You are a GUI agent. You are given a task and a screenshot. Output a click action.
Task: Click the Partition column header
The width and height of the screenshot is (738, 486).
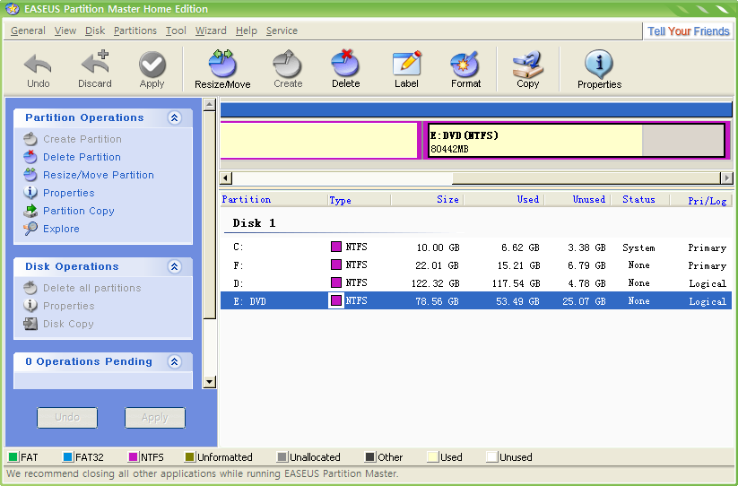pos(273,199)
